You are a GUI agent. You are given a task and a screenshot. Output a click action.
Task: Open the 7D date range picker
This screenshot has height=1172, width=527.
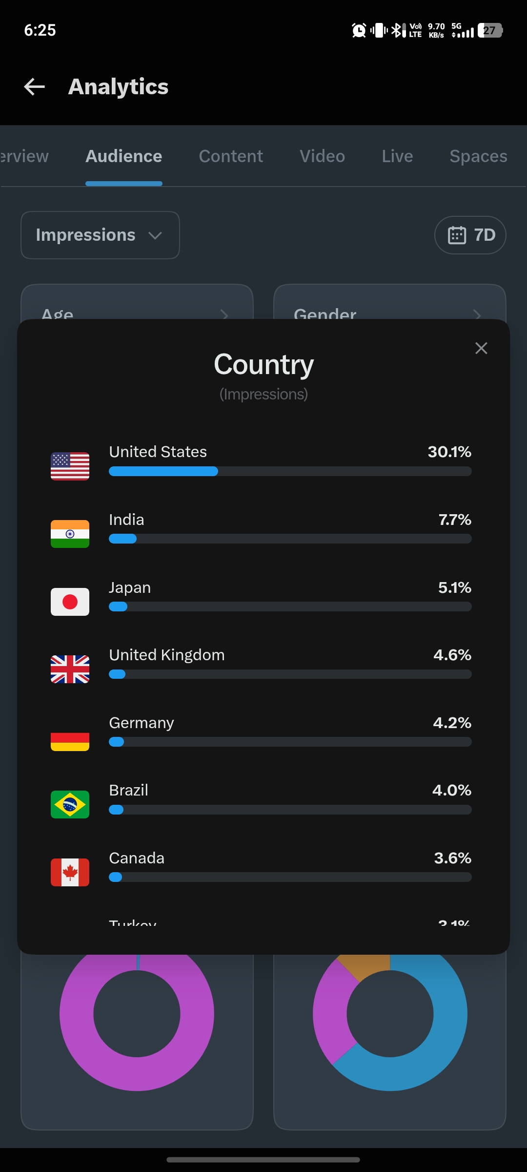470,235
